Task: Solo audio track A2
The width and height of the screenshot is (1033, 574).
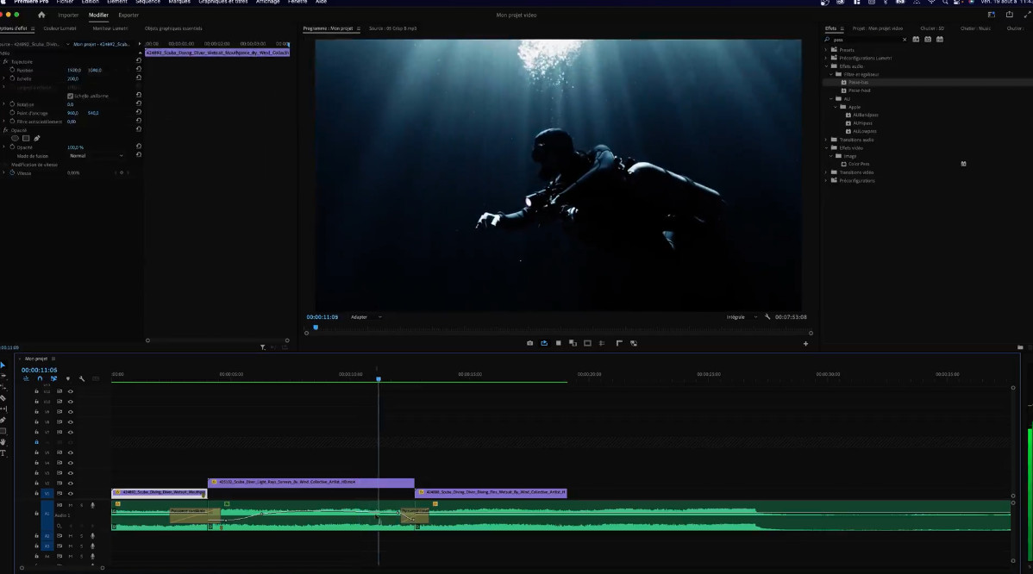Action: [x=82, y=536]
